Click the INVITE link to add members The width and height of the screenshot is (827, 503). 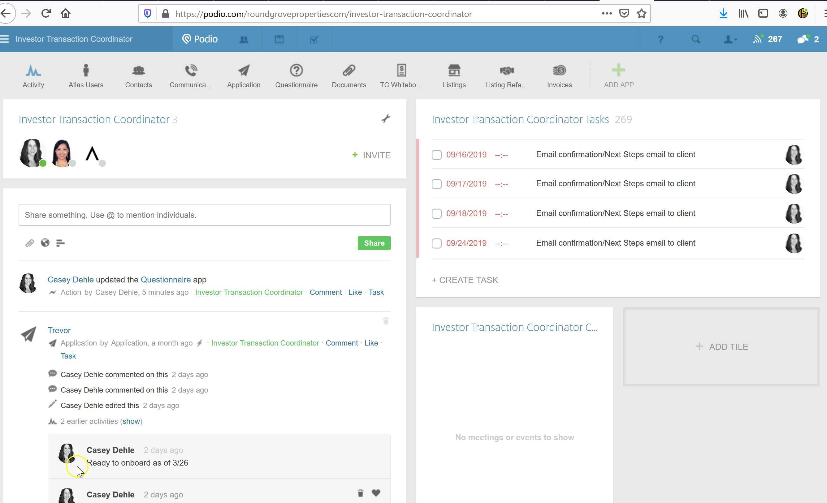click(x=371, y=155)
